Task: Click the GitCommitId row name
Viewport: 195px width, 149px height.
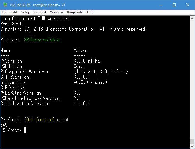Action: (13, 82)
